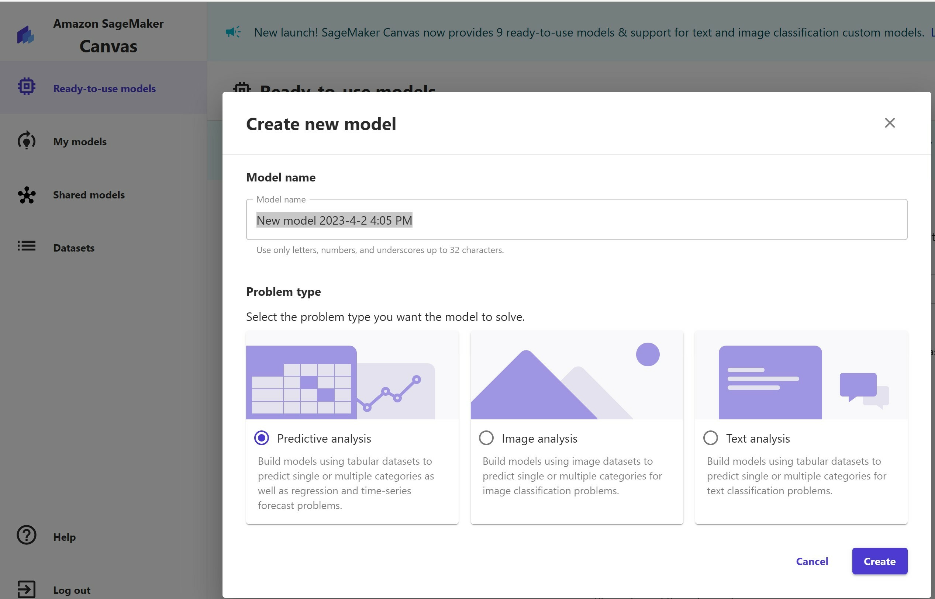Click Cancel in the dialog
The width and height of the screenshot is (935, 599).
tap(812, 561)
